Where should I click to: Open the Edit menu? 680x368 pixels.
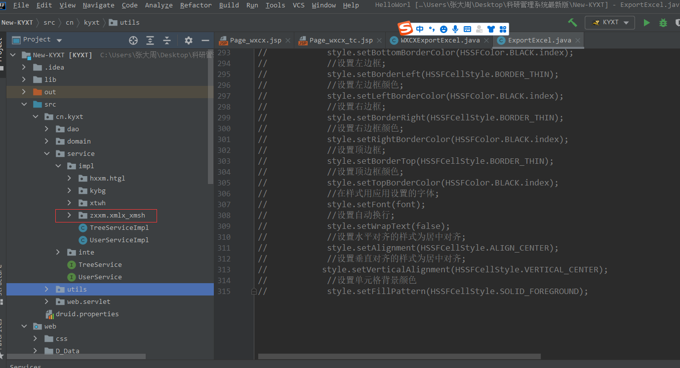[x=44, y=5]
